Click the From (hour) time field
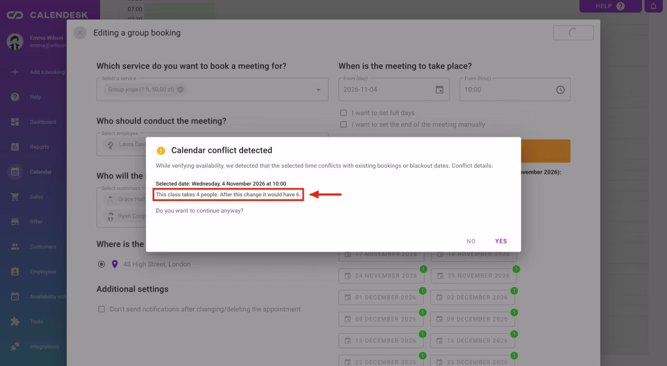667x366 pixels. (x=515, y=89)
